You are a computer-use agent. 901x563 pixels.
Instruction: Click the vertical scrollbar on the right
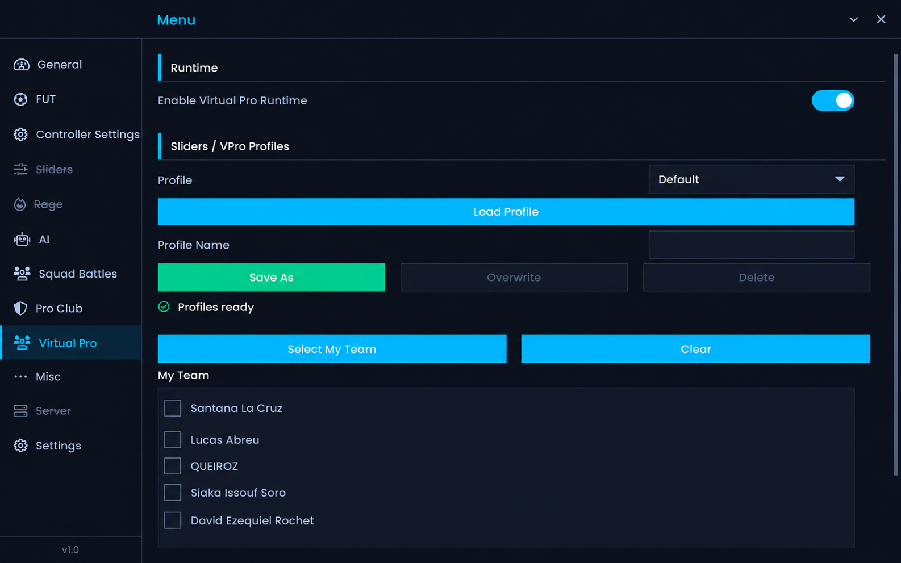point(896,265)
